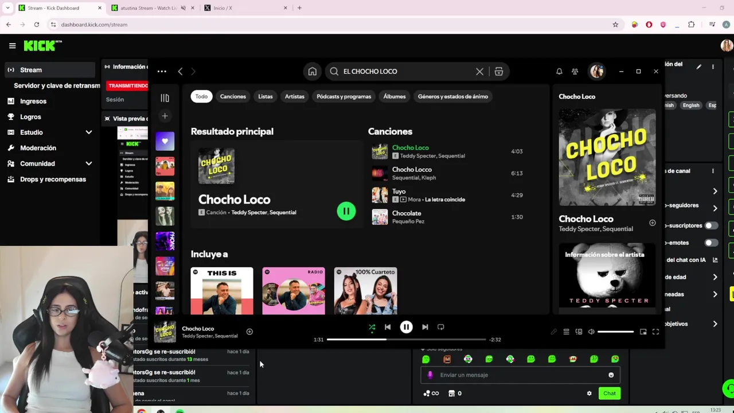Pause song via green button in result
734x413 pixels.
pyautogui.click(x=346, y=211)
